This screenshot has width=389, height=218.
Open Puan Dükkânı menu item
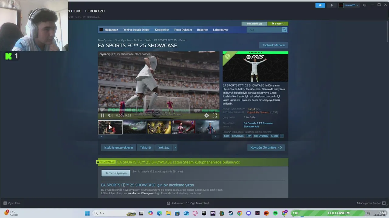[183, 30]
